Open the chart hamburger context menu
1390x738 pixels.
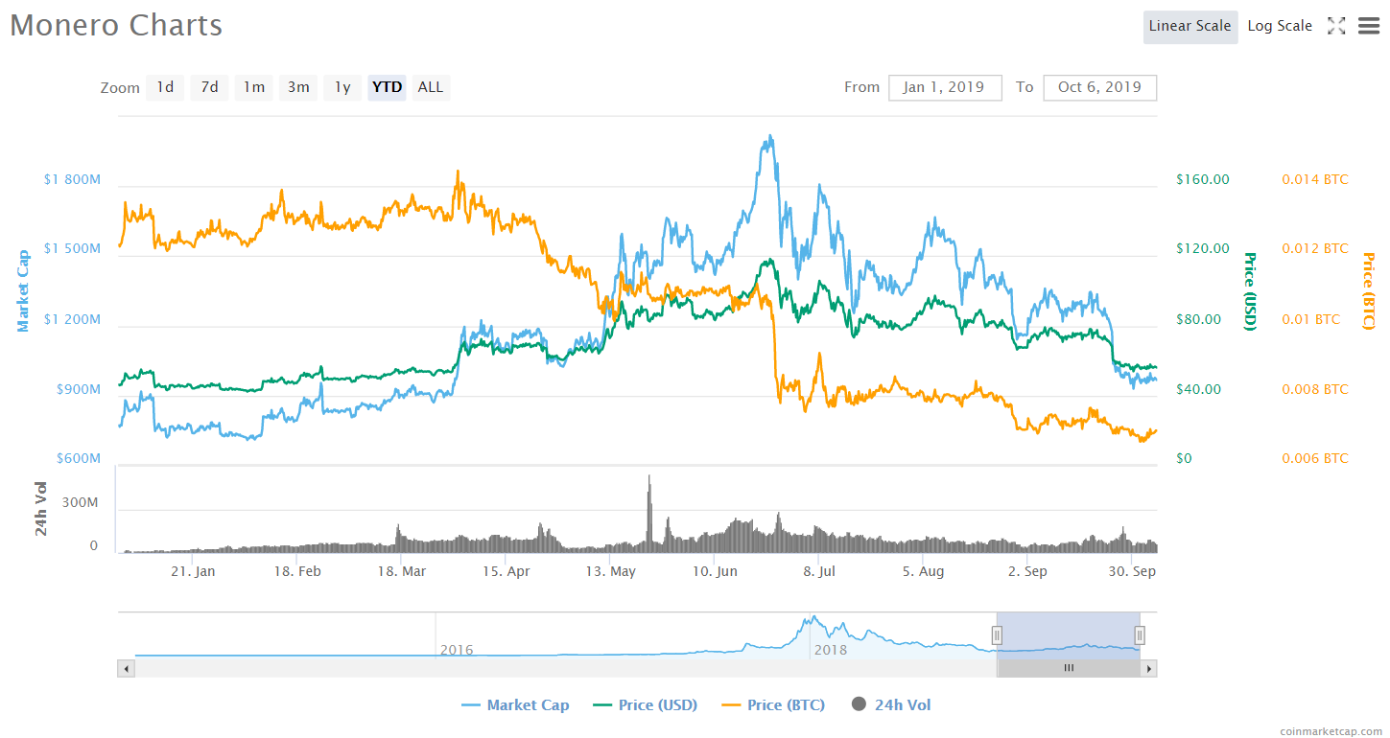(x=1369, y=26)
